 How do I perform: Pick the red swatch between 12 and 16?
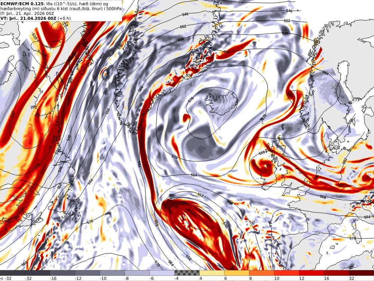pos(312,273)
